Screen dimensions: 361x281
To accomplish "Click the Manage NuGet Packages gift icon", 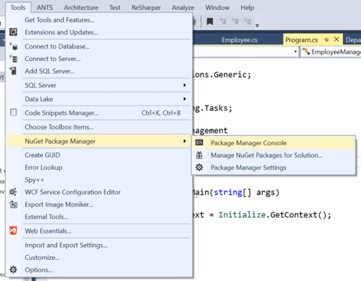I will pos(199,155).
